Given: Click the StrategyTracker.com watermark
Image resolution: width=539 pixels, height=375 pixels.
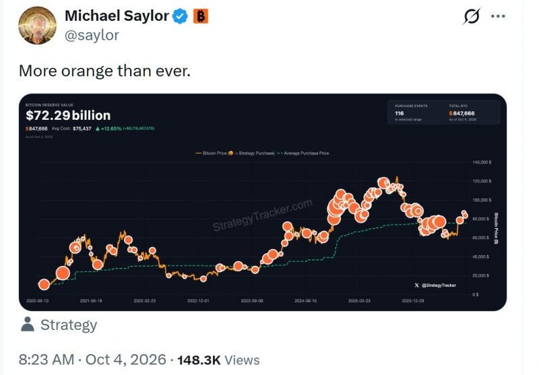Looking at the screenshot, I should point(263,215).
